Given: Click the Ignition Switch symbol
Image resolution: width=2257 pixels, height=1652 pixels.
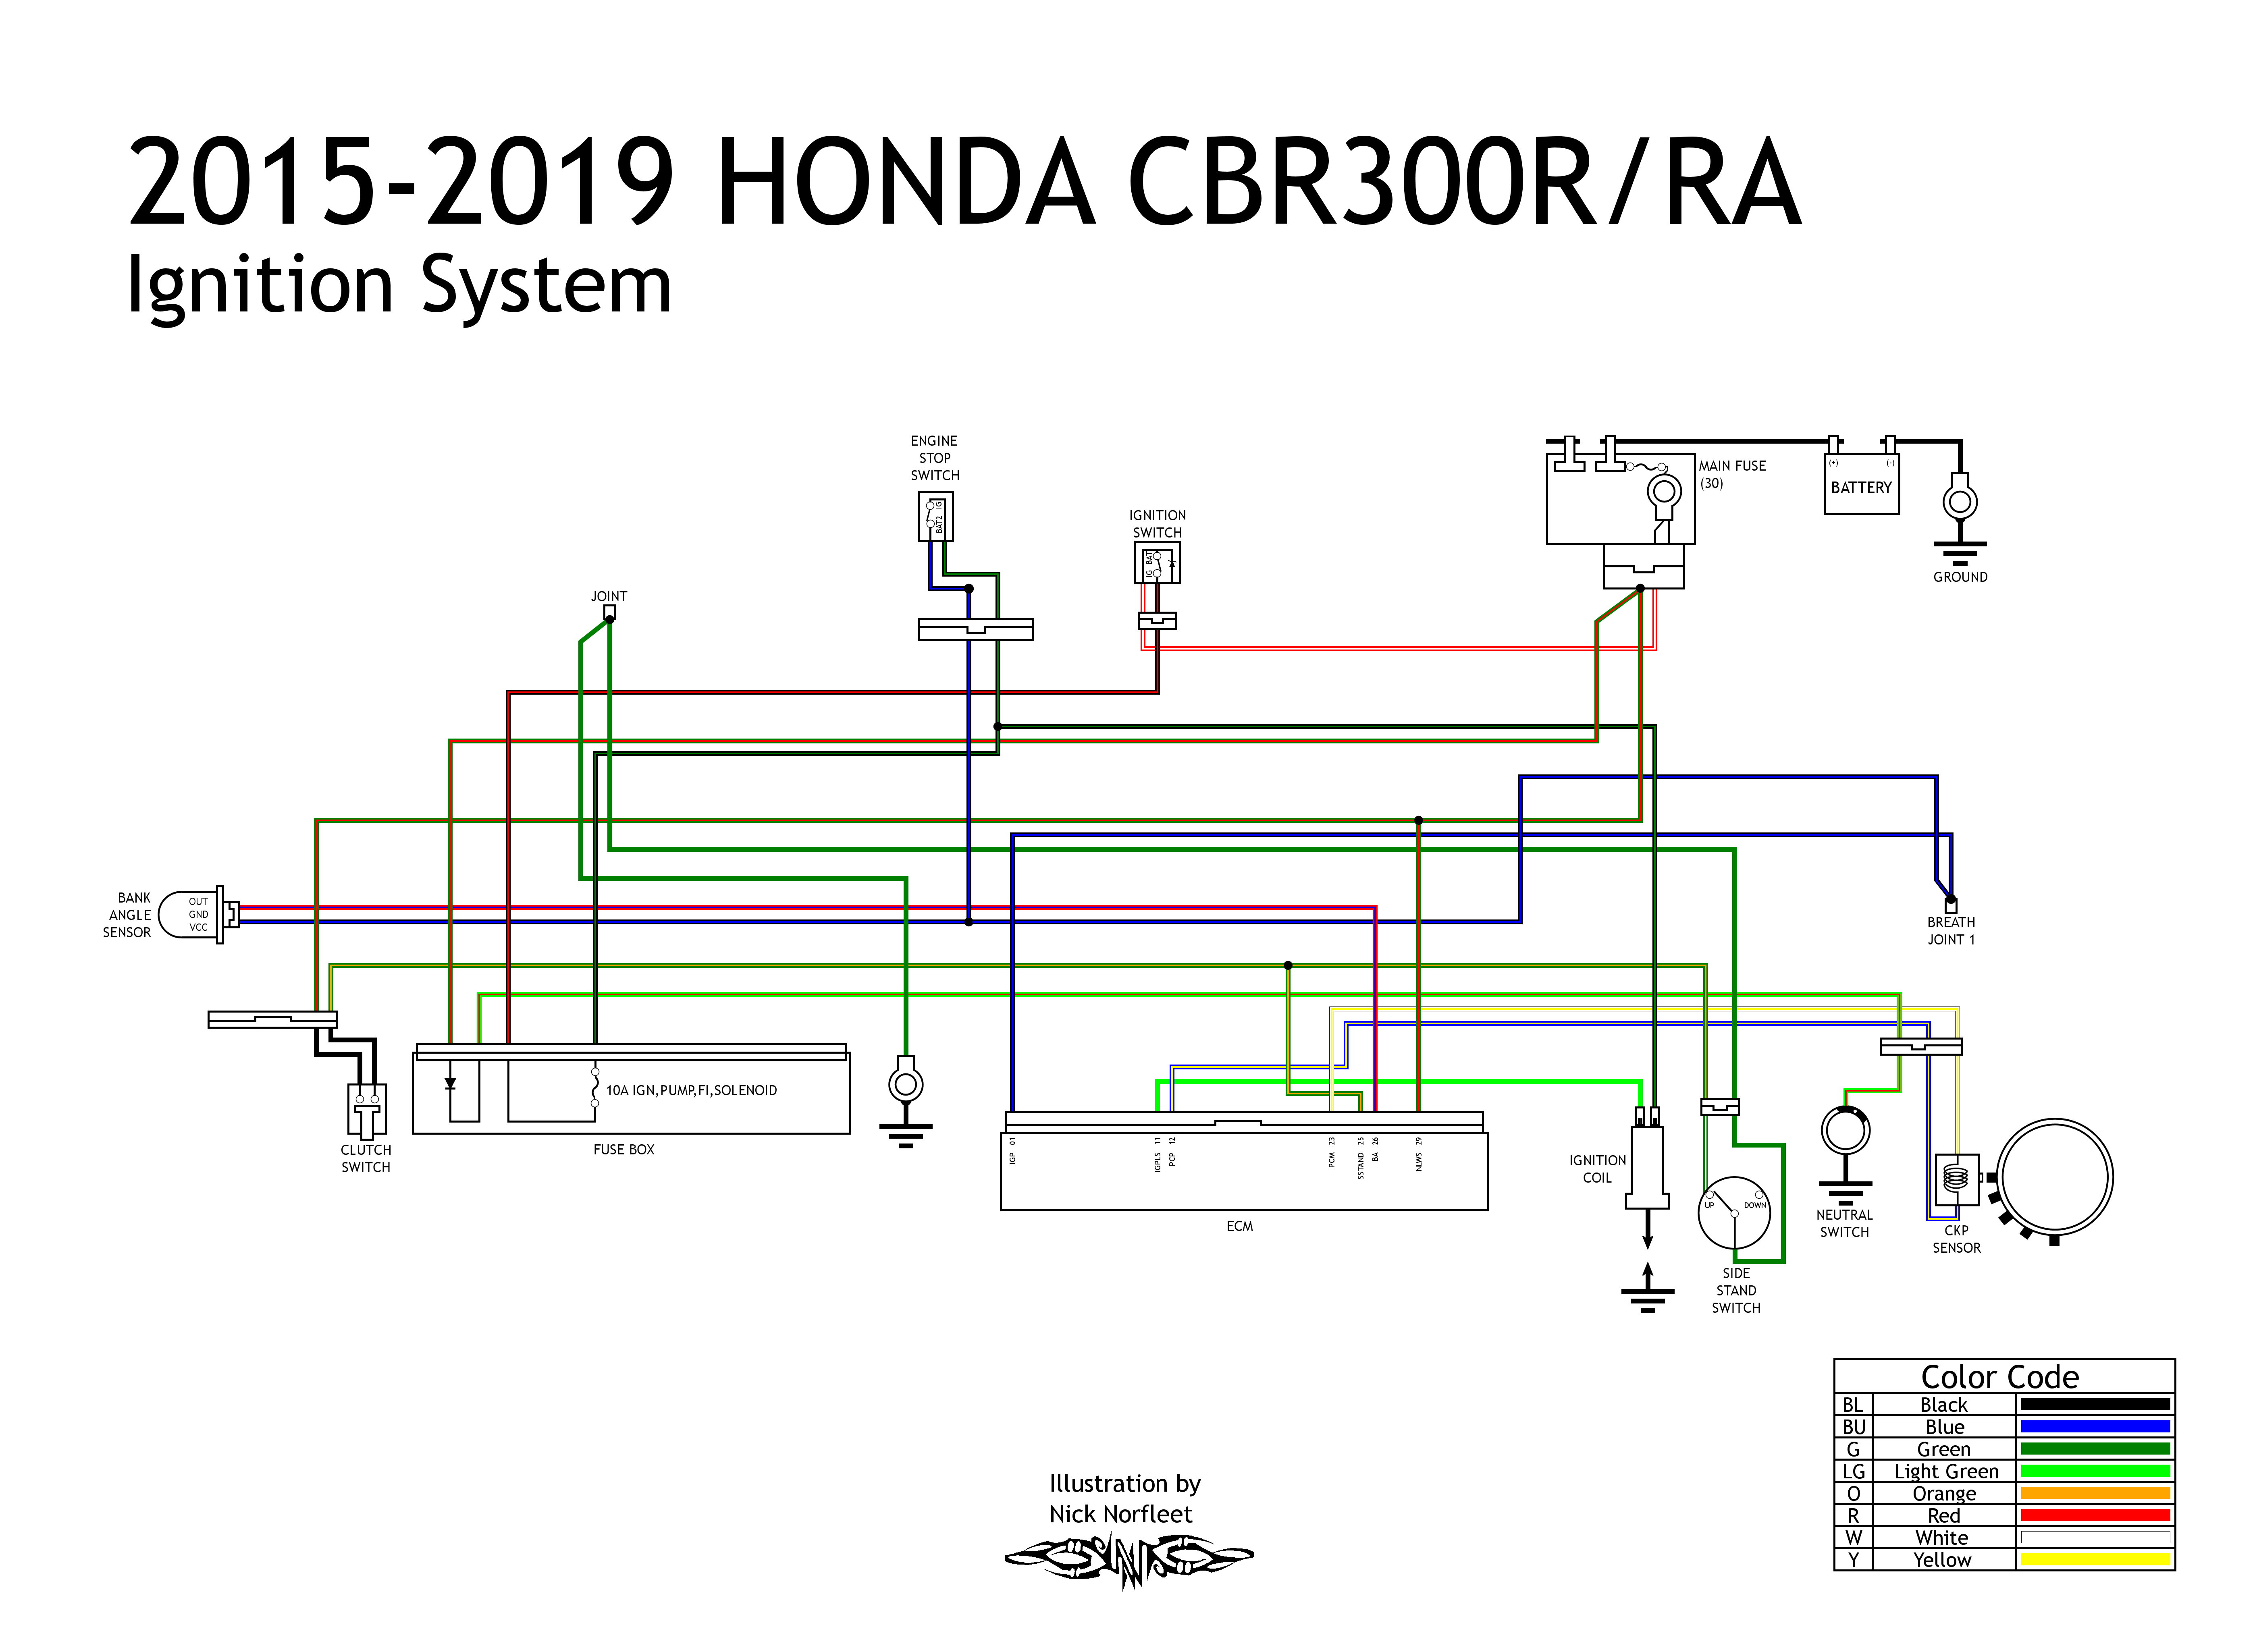Looking at the screenshot, I should click(1157, 563).
